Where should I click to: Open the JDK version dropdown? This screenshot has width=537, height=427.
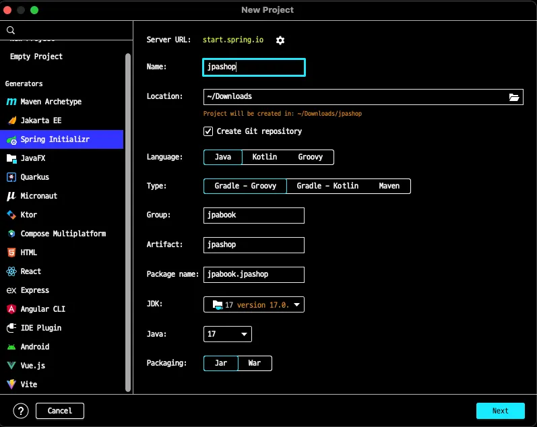coord(254,304)
